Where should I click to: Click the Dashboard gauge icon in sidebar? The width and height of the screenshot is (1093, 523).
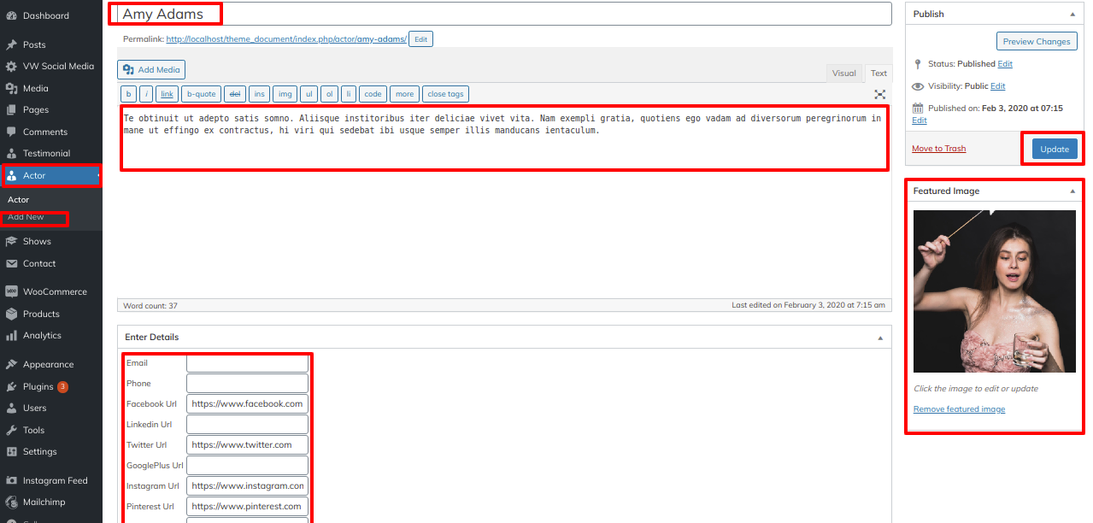[11, 15]
